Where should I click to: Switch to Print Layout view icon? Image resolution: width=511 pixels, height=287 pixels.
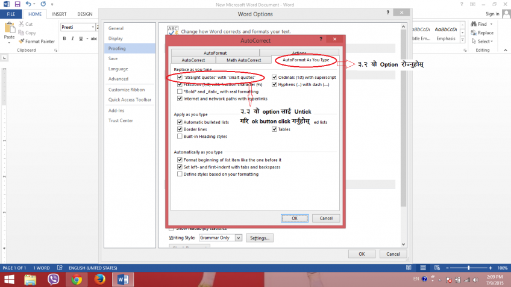(423, 268)
